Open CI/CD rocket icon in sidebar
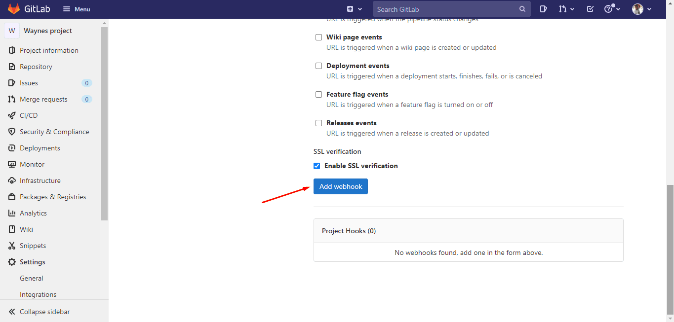 click(x=12, y=115)
